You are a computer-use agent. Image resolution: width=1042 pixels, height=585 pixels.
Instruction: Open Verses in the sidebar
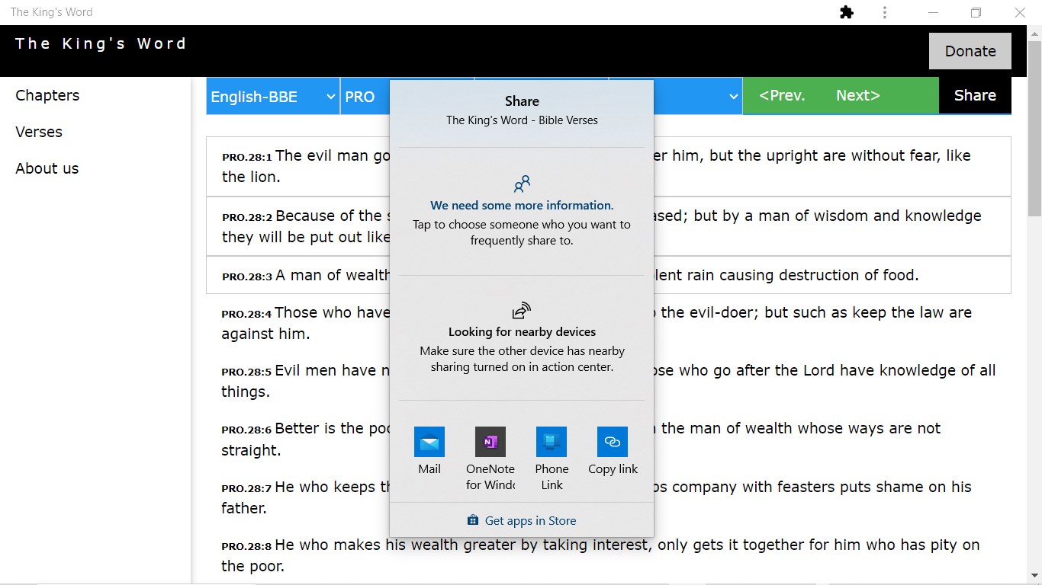pos(39,132)
